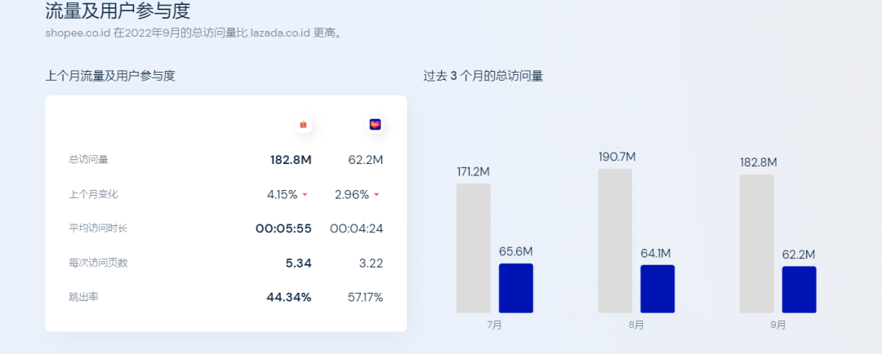Click the 62.2M value in the table
Image resolution: width=882 pixels, height=354 pixels.
pos(366,160)
